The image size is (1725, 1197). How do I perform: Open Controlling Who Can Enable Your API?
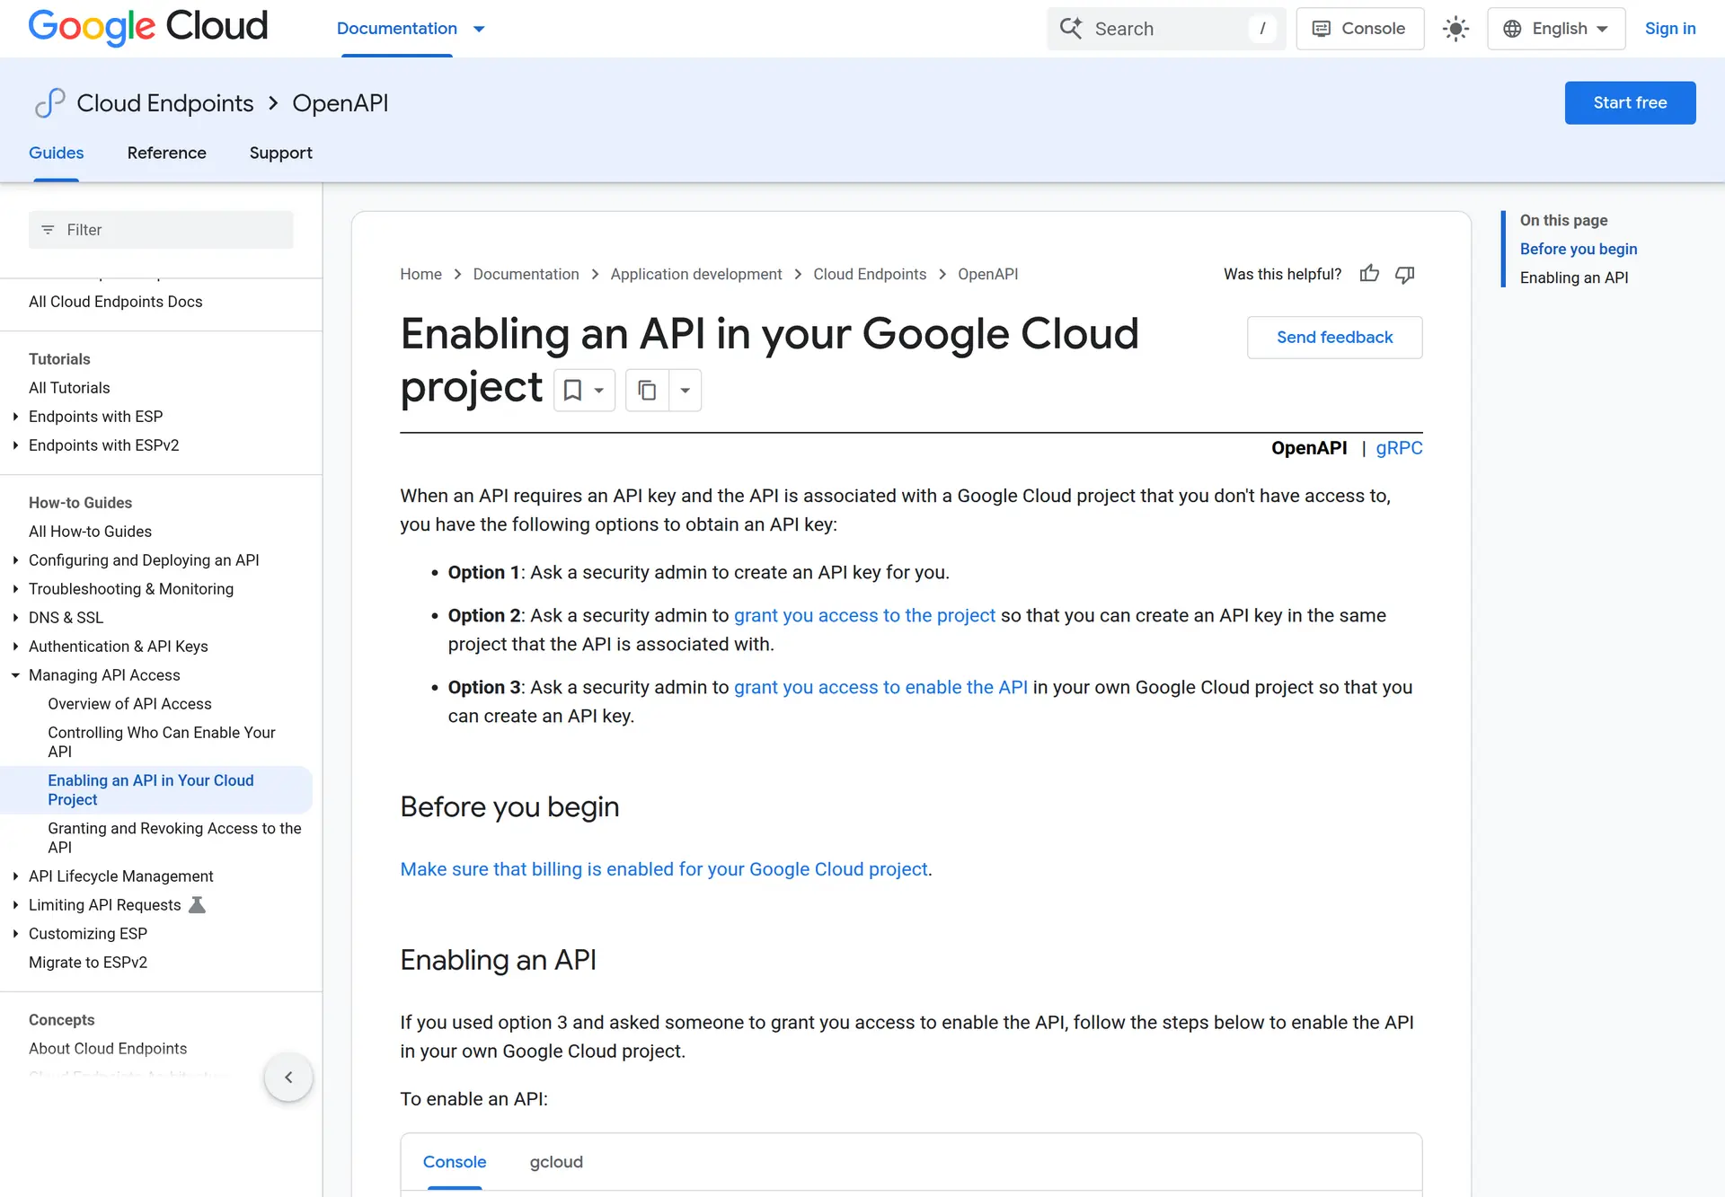tap(162, 742)
